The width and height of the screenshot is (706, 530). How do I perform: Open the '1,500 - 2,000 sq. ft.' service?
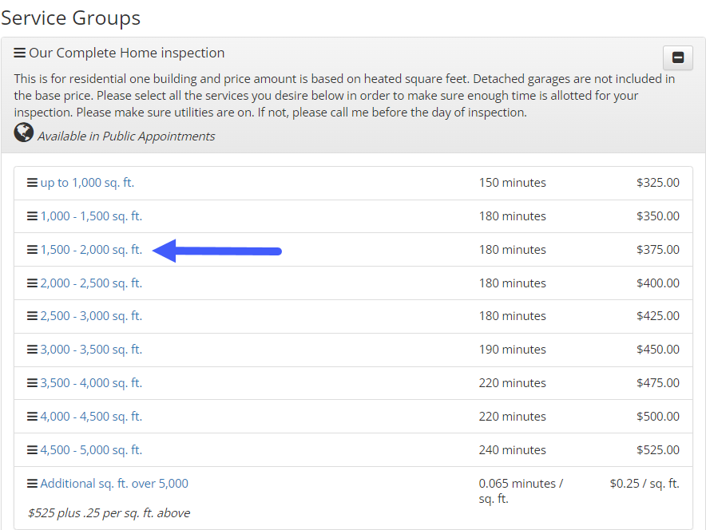click(x=90, y=249)
